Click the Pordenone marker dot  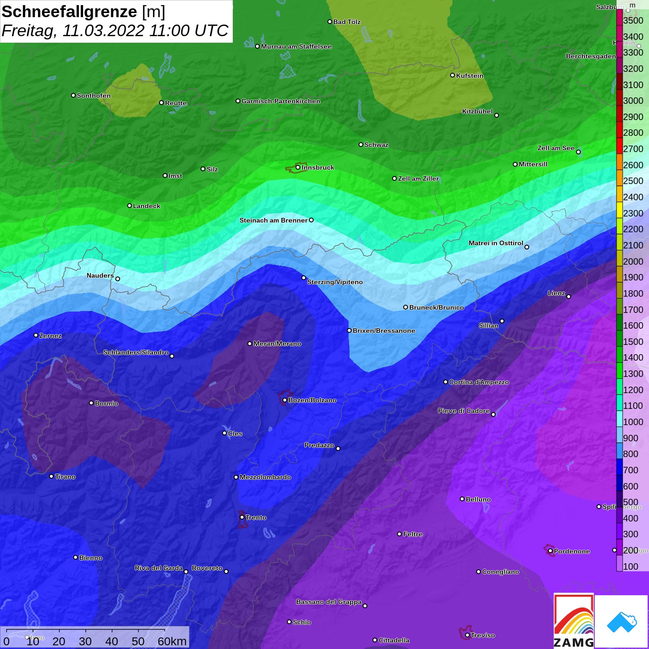click(x=550, y=551)
